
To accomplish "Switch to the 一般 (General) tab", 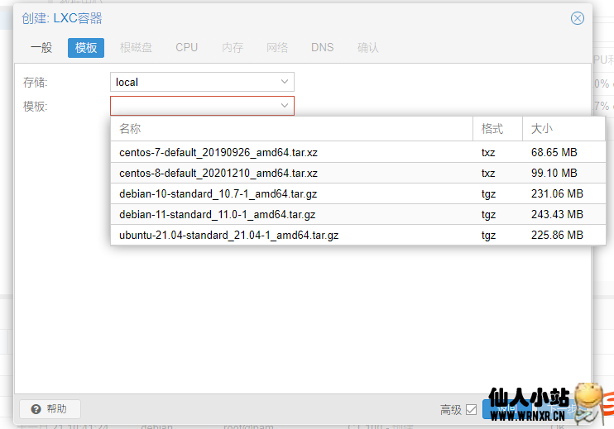I will click(41, 47).
